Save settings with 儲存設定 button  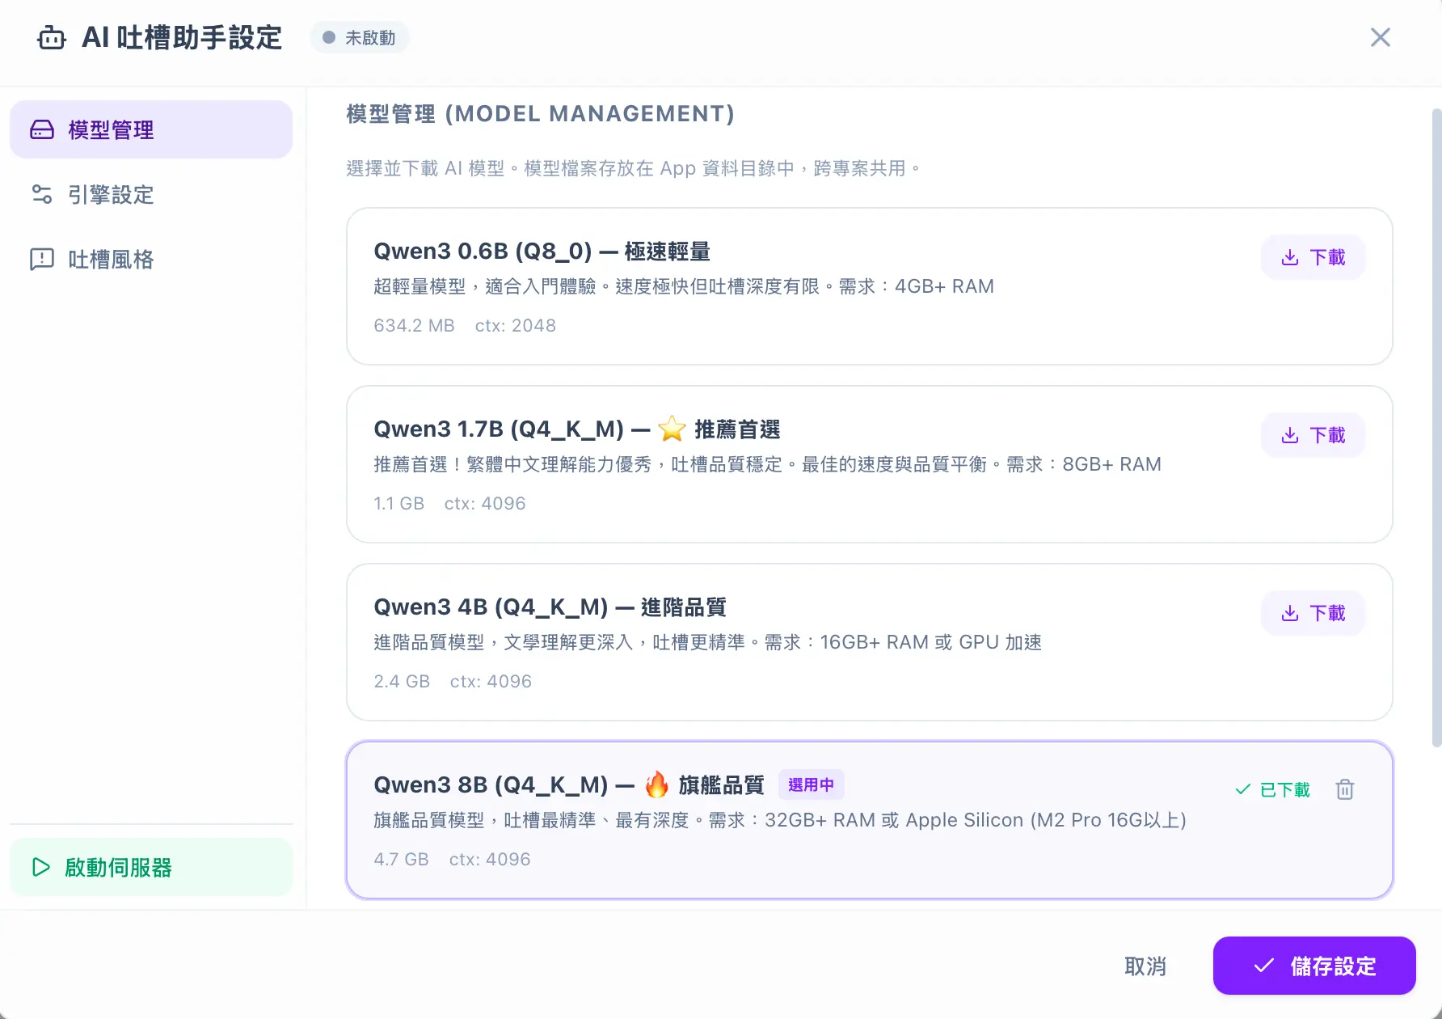coord(1314,966)
